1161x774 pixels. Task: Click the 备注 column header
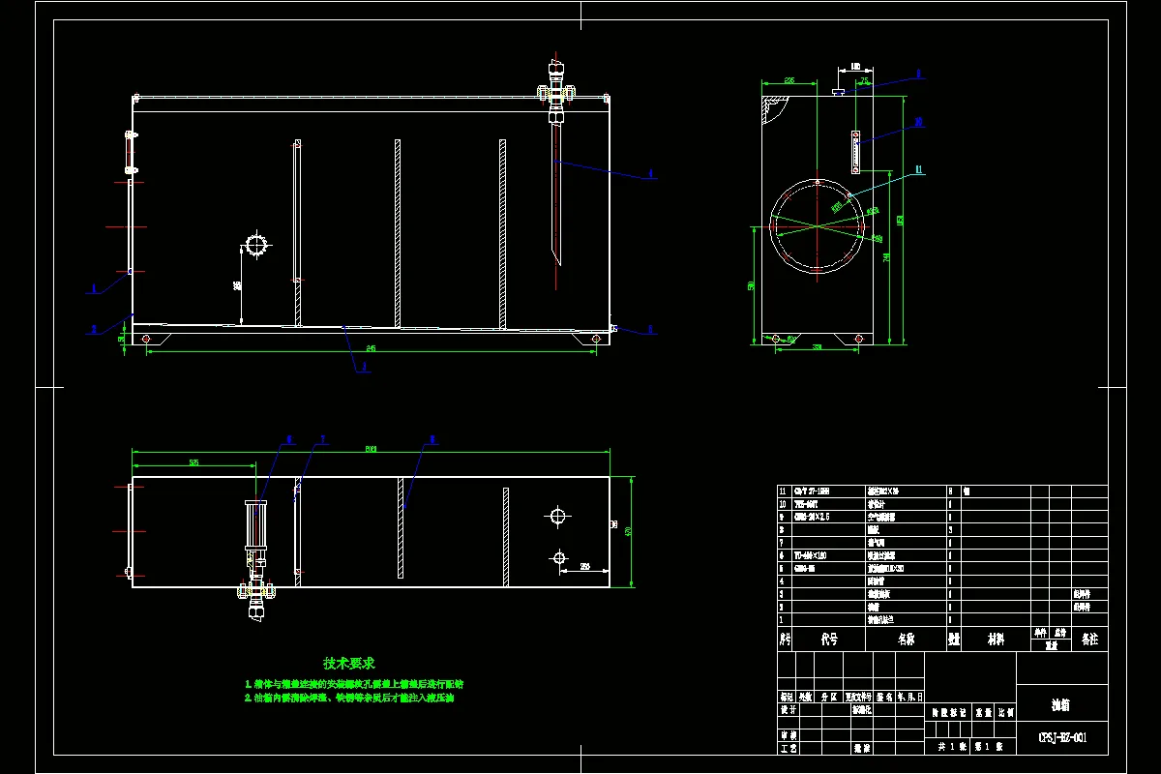click(1089, 640)
